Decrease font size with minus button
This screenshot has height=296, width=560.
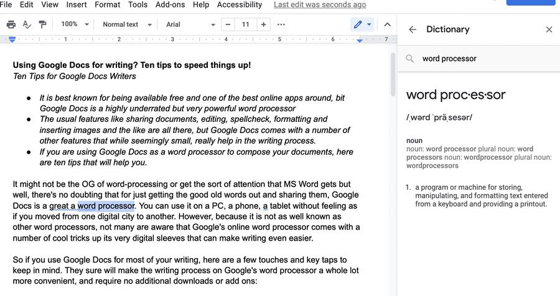tap(228, 24)
